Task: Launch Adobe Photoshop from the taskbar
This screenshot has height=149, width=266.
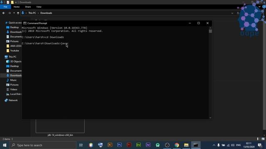Action: (119, 145)
